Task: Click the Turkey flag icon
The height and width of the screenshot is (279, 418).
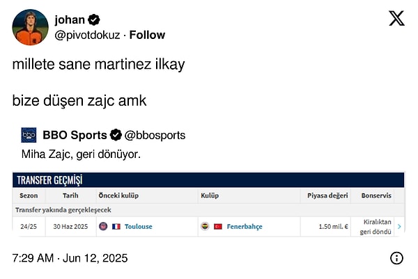Action: 217,226
